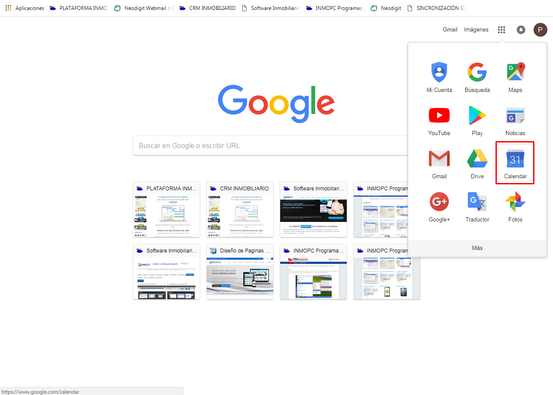Image resolution: width=553 pixels, height=395 pixels.
Task: Click Aplicaciones bookmarks bar shortcut
Action: tap(25, 8)
